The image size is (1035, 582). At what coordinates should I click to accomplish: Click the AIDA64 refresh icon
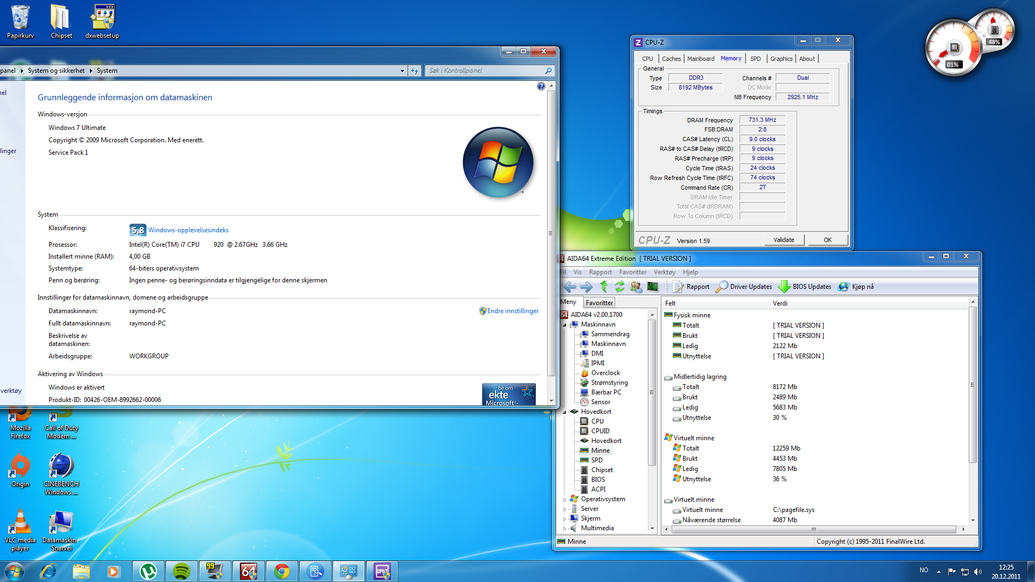[x=620, y=287]
